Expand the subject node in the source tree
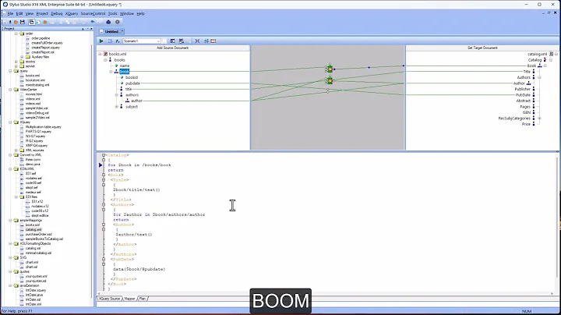Viewport: 561px width, 315px height. [116, 107]
